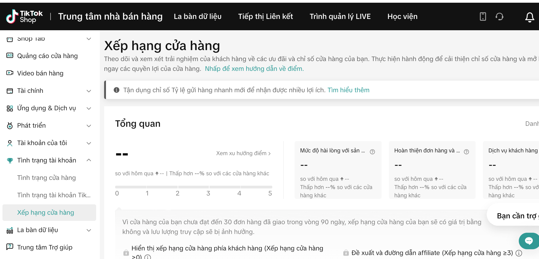This screenshot has width=539, height=259.
Task: Click the Tài chính wallet icon
Action: [10, 91]
